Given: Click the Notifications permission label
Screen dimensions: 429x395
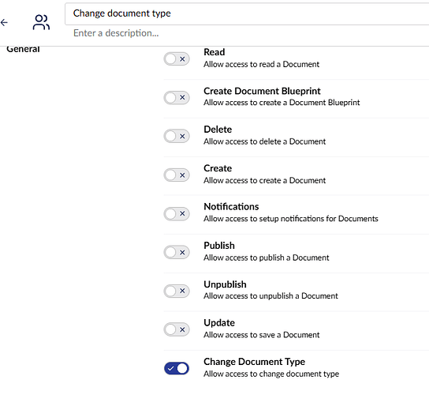Looking at the screenshot, I should (x=231, y=207).
